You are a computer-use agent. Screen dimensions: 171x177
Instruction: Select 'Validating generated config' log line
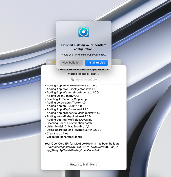pyautogui.click(x=63, y=137)
